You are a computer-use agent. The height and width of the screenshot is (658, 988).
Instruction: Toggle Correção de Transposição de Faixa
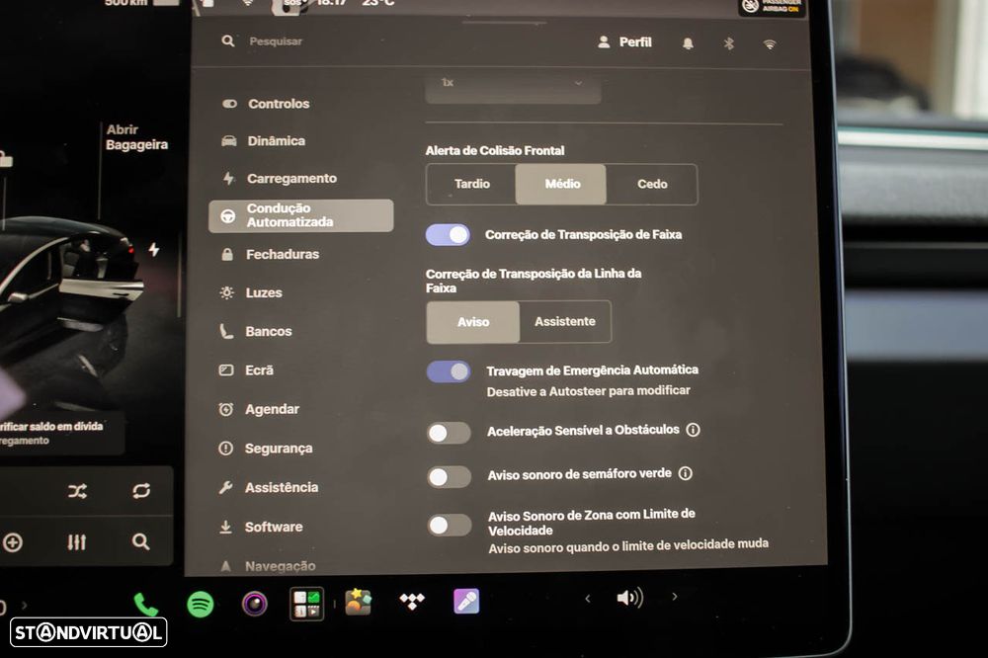pos(448,234)
